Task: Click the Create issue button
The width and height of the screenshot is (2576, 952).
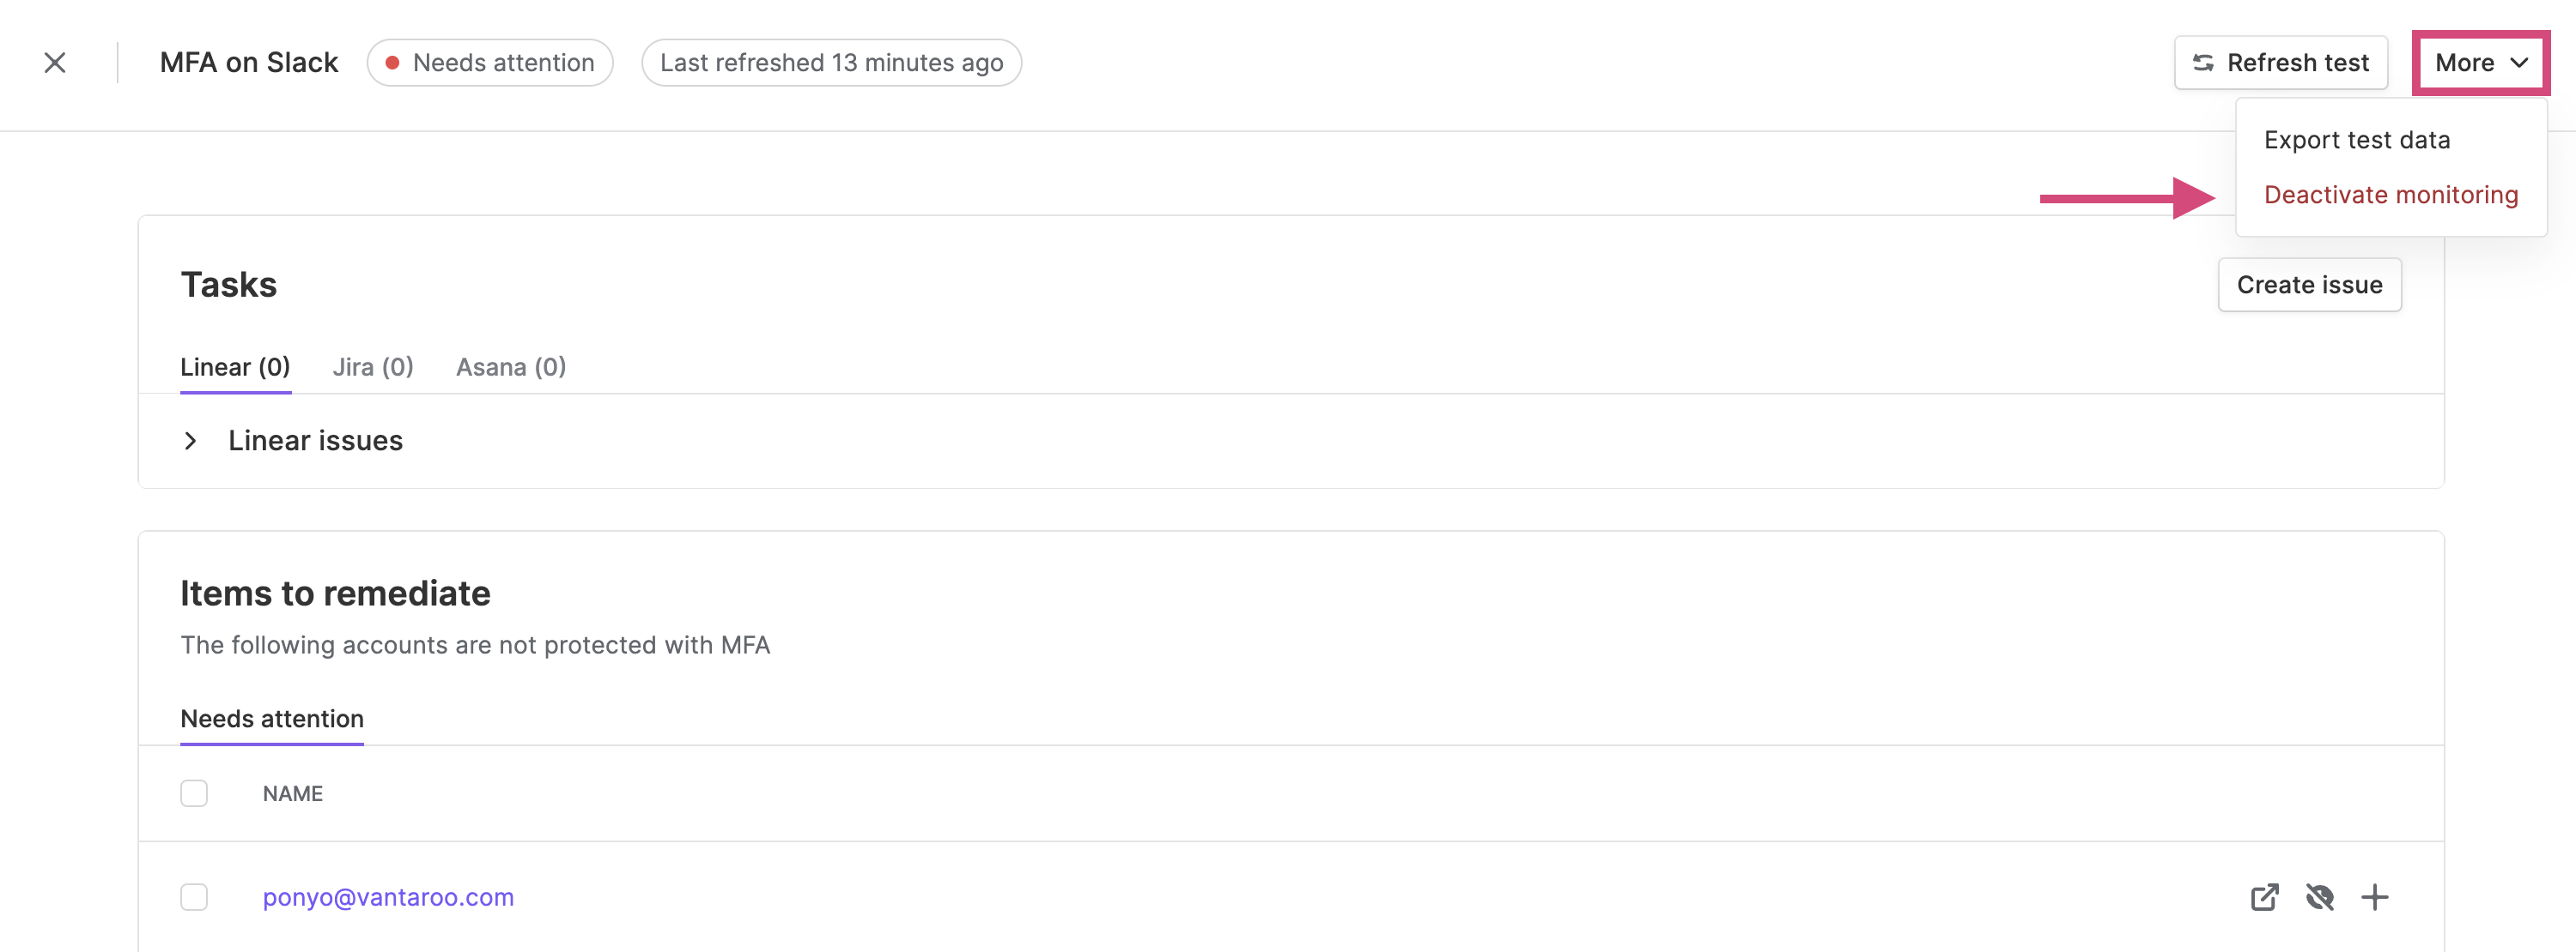Action: tap(2309, 285)
